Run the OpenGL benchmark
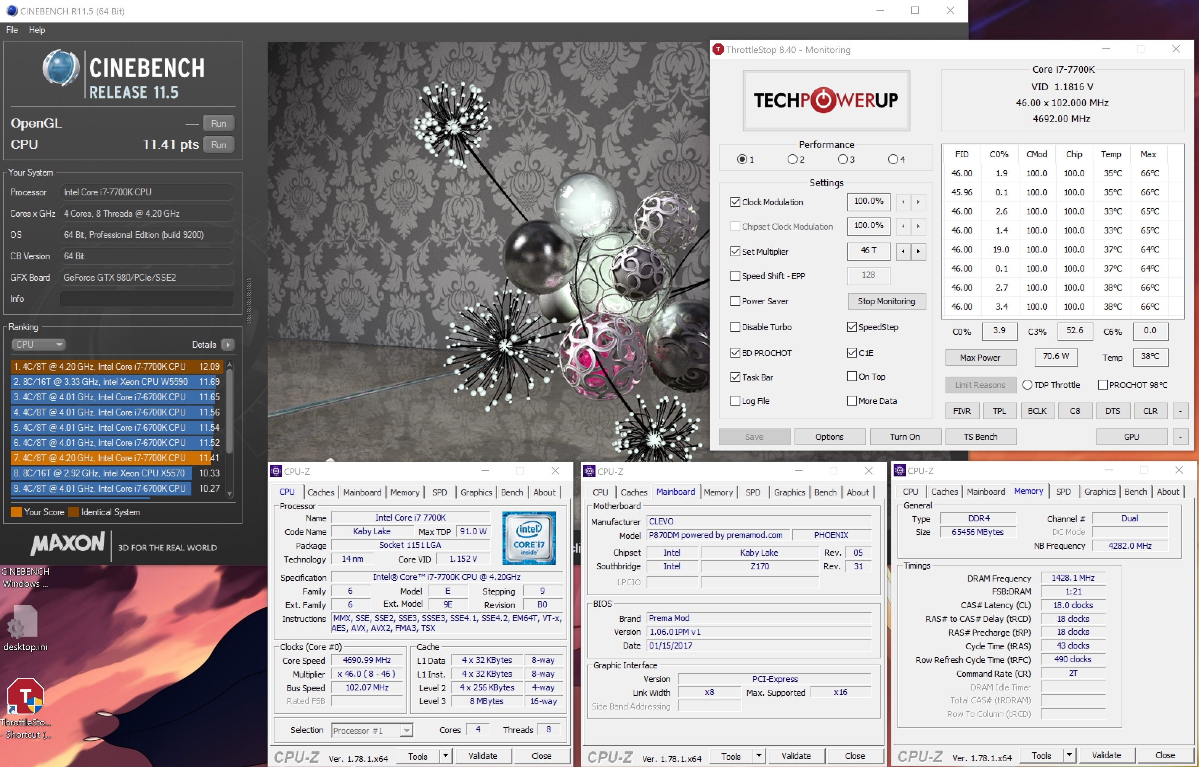 pos(218,123)
